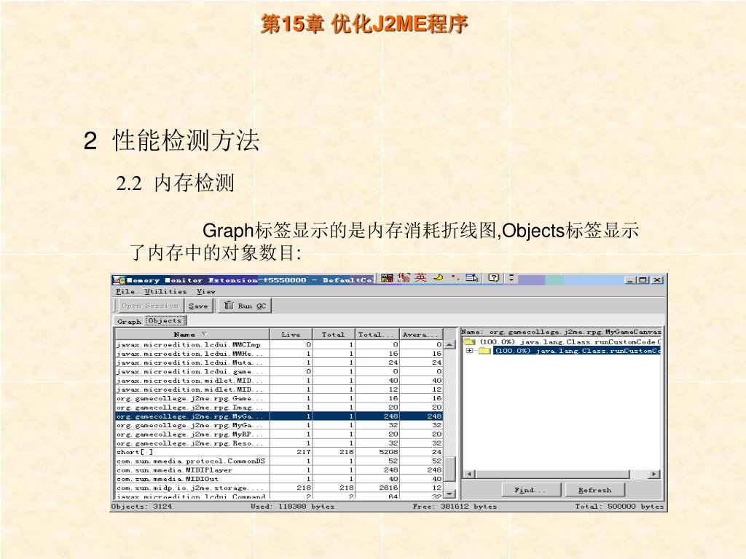
Task: Click the Objects: 3124 status text
Action: pyautogui.click(x=141, y=507)
